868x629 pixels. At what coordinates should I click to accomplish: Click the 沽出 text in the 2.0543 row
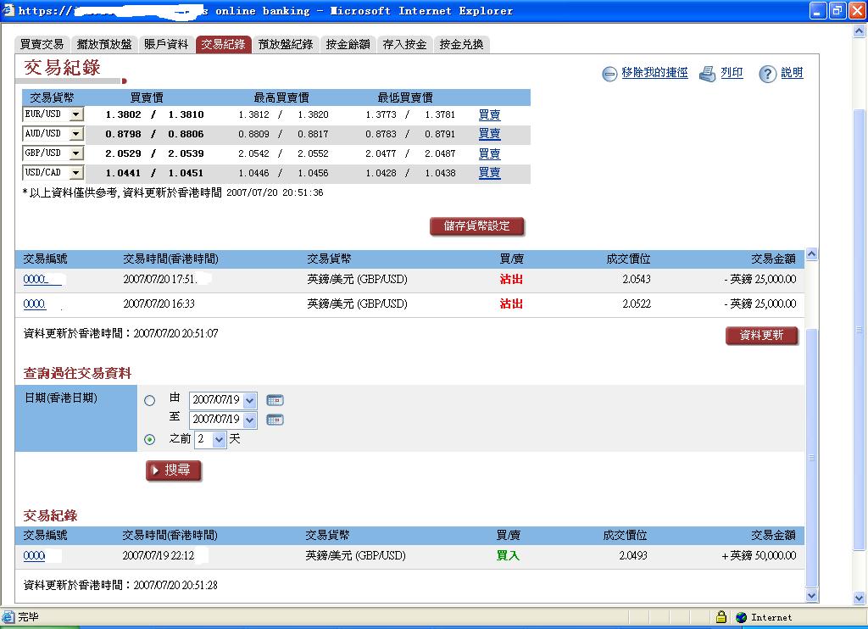pos(511,279)
